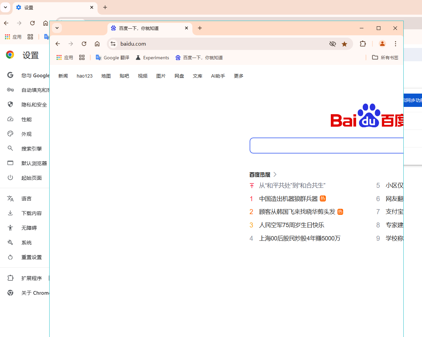Open 文库 in Baidu navigation
The width and height of the screenshot is (422, 337).
(197, 76)
